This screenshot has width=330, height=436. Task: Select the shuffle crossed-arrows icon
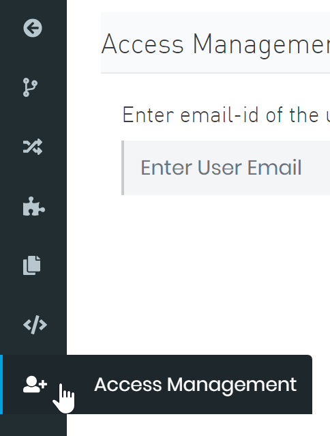[x=33, y=147]
